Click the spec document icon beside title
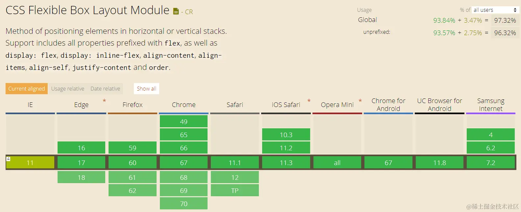The image size is (521, 212). (x=176, y=11)
